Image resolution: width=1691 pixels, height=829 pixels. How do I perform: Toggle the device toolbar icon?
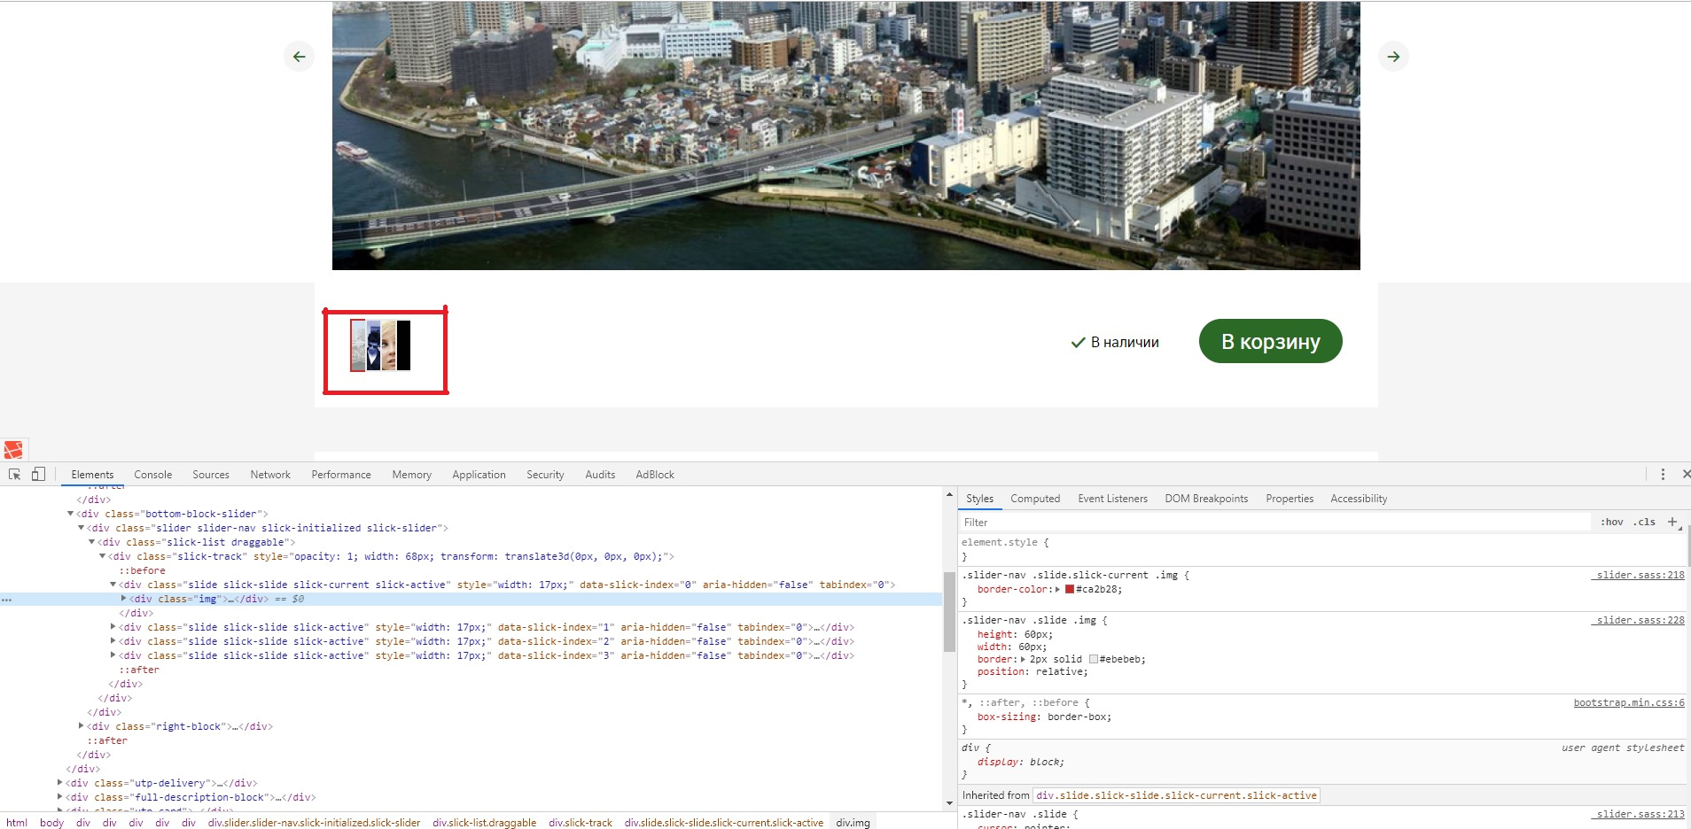point(38,475)
